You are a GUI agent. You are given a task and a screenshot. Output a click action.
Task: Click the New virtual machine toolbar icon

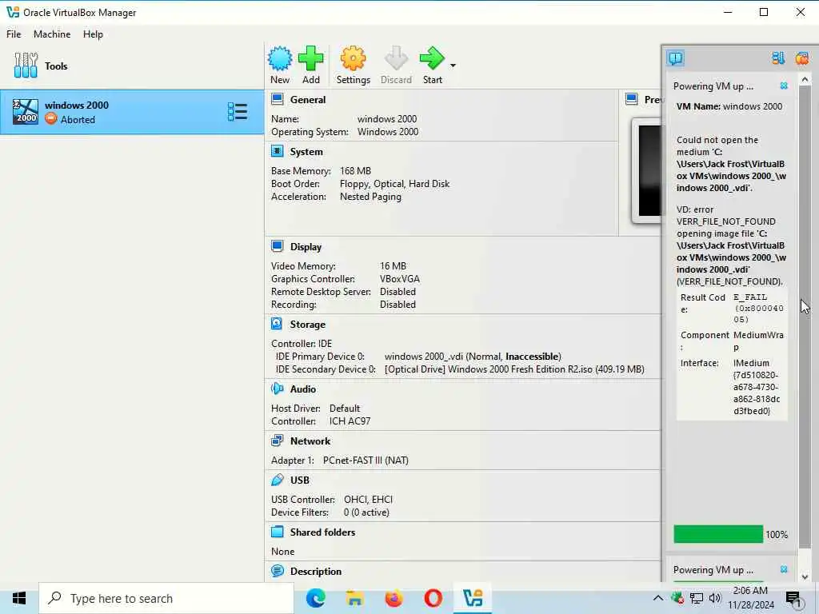[x=280, y=58]
